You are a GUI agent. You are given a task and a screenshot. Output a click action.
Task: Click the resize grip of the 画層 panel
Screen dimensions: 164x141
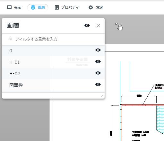[x=102, y=96]
